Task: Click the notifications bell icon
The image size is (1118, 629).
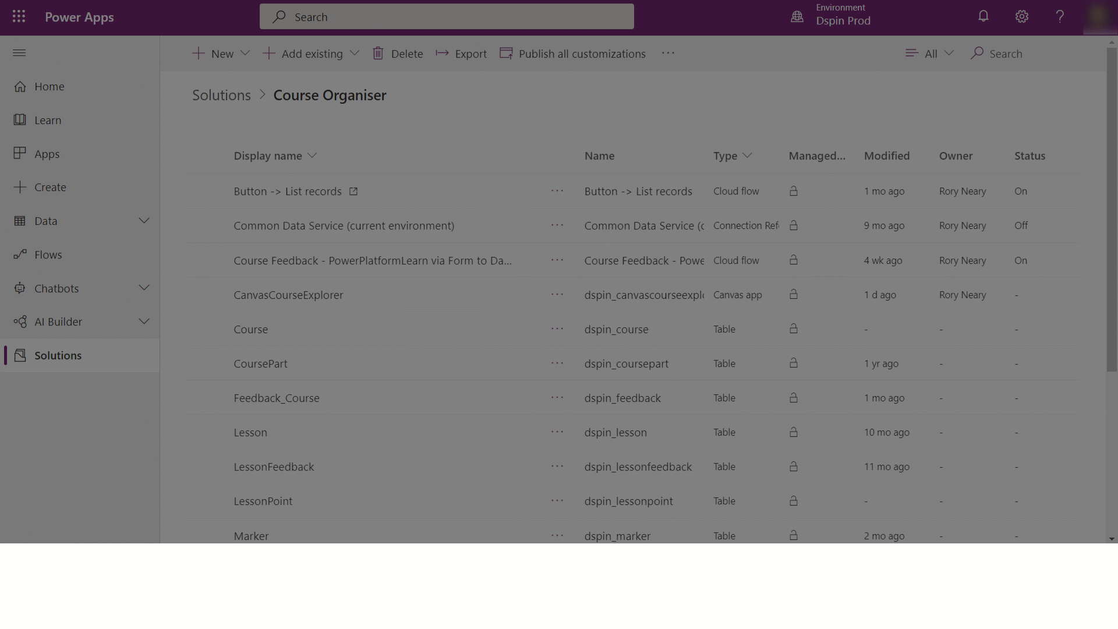Action: [x=983, y=17]
